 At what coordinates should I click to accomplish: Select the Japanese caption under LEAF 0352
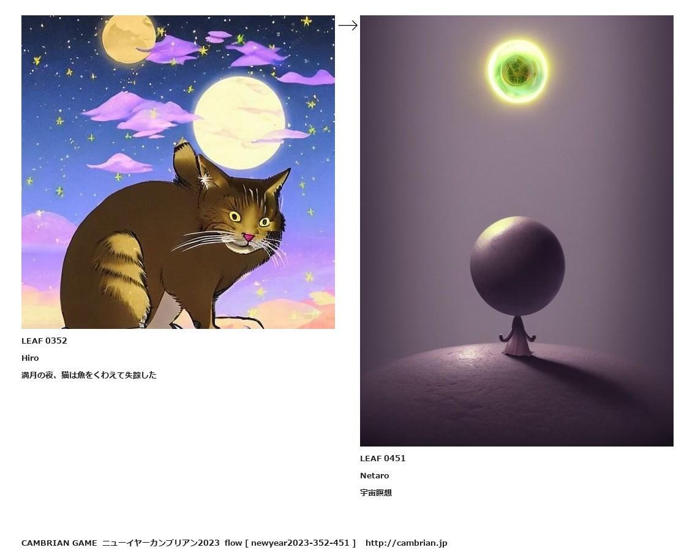pyautogui.click(x=89, y=375)
